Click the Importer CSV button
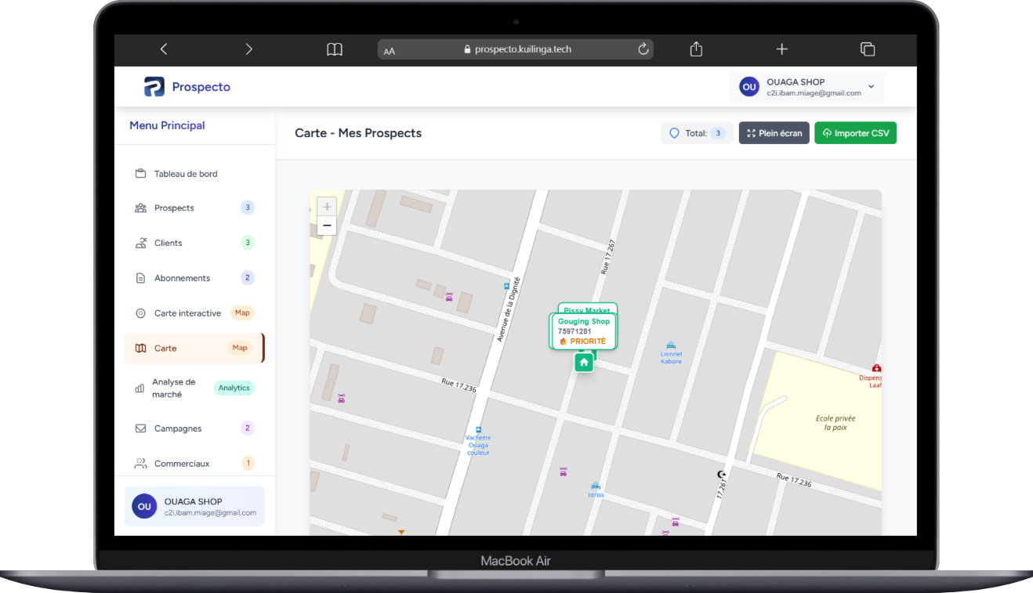This screenshot has width=1033, height=593. coord(855,132)
